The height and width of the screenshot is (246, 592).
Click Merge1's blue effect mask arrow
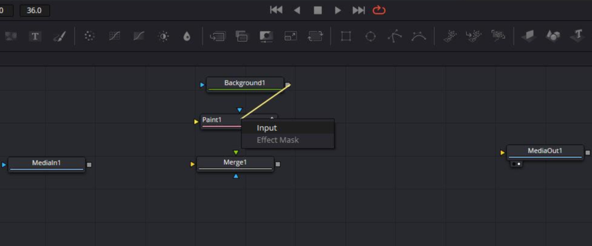[236, 176]
